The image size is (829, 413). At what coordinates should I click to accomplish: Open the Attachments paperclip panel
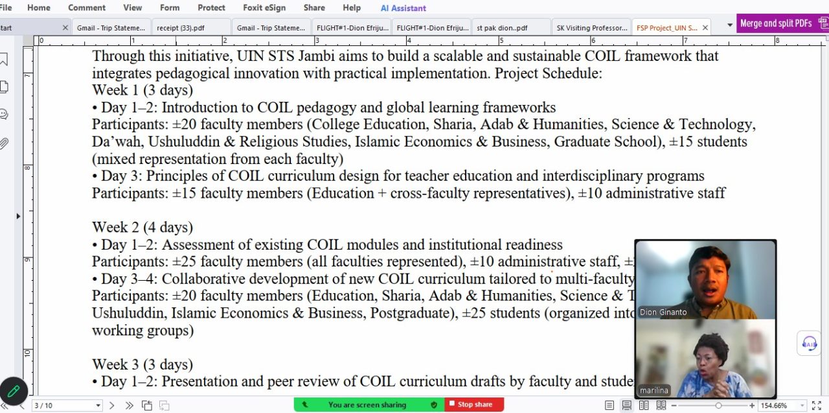coord(4,143)
